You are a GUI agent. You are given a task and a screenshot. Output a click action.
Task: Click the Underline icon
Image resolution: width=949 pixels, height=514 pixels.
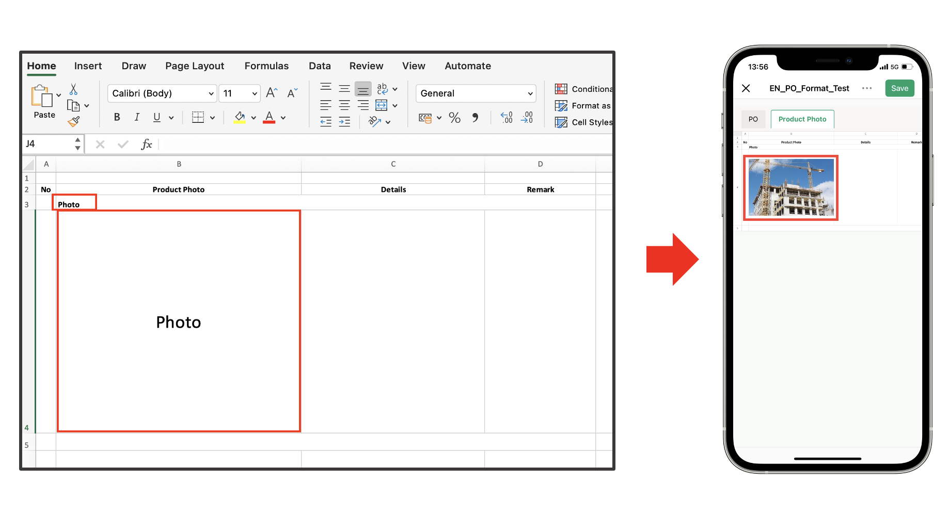click(x=156, y=117)
